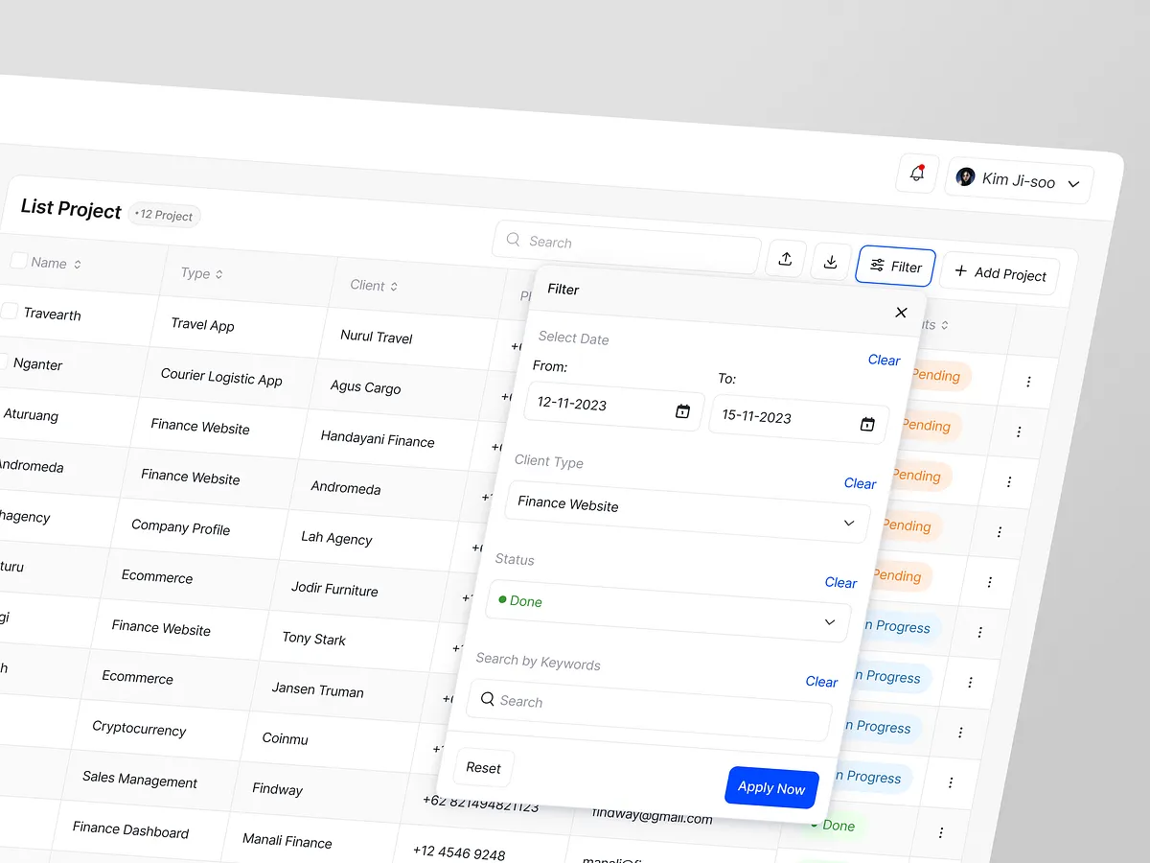Click the magnifier icon in Search by Keywords

pyautogui.click(x=488, y=700)
